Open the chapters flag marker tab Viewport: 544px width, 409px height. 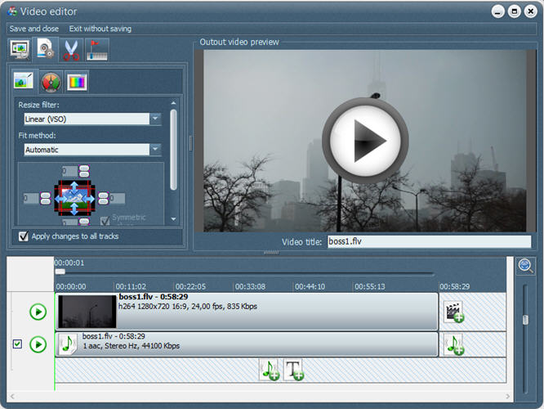tap(96, 49)
